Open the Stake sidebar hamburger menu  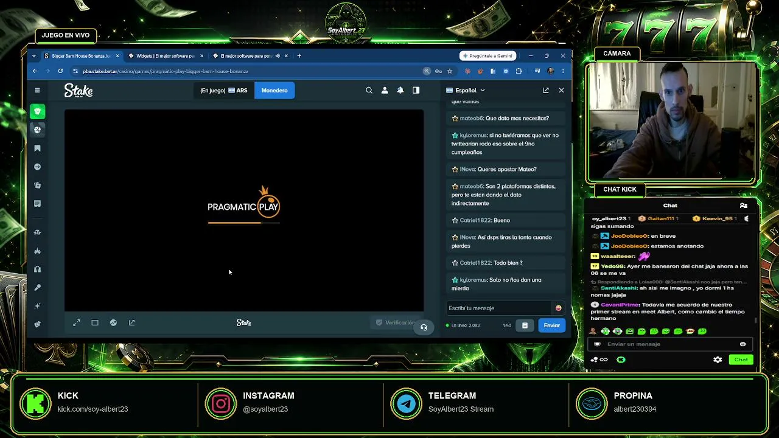37,90
